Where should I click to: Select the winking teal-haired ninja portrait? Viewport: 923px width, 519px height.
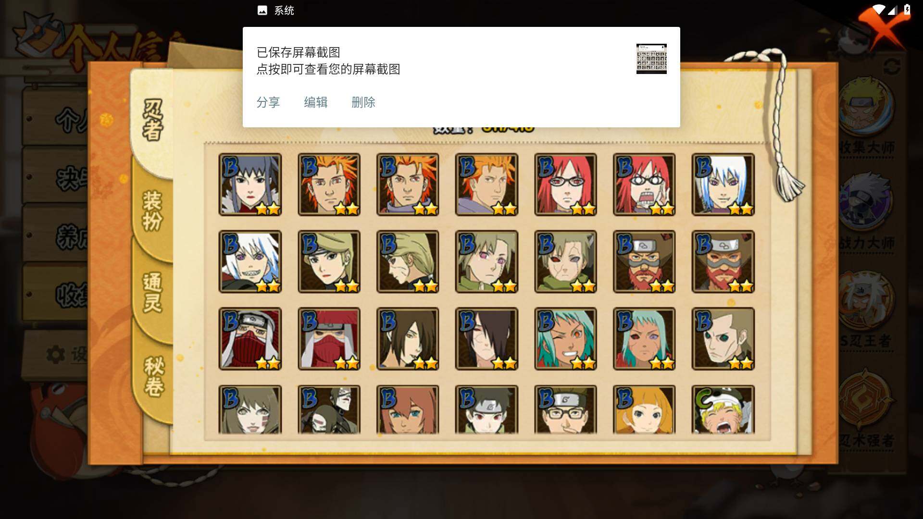[565, 339]
